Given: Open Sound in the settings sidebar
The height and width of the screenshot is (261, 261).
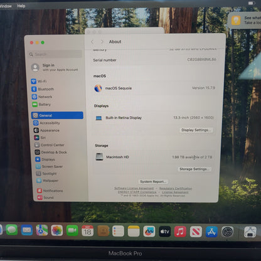Looking at the screenshot, I should (x=45, y=198).
